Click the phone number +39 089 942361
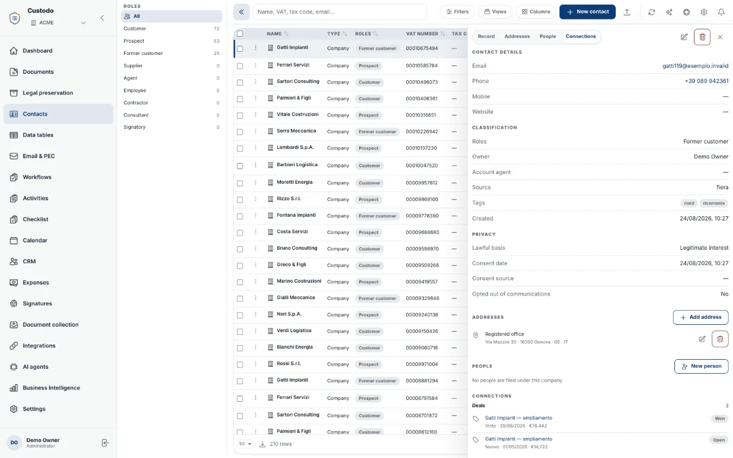 click(x=706, y=81)
